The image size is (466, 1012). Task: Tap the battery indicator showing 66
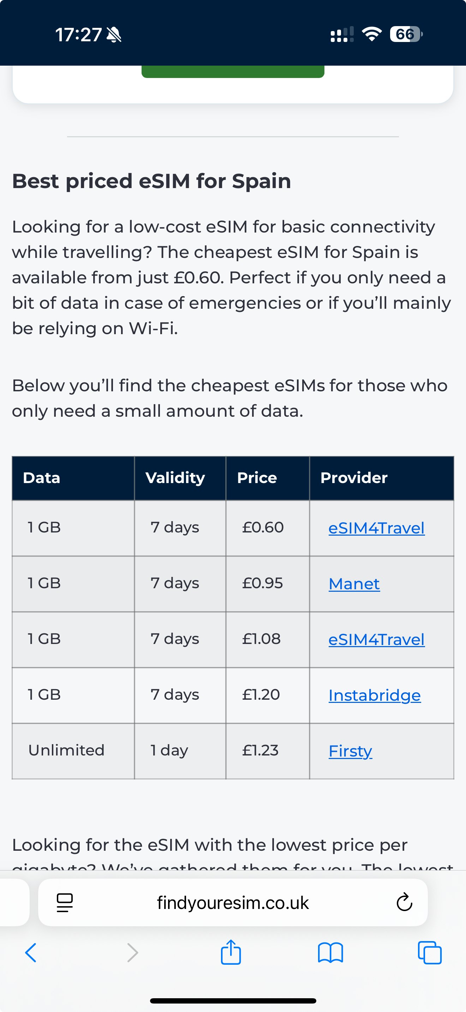point(406,34)
